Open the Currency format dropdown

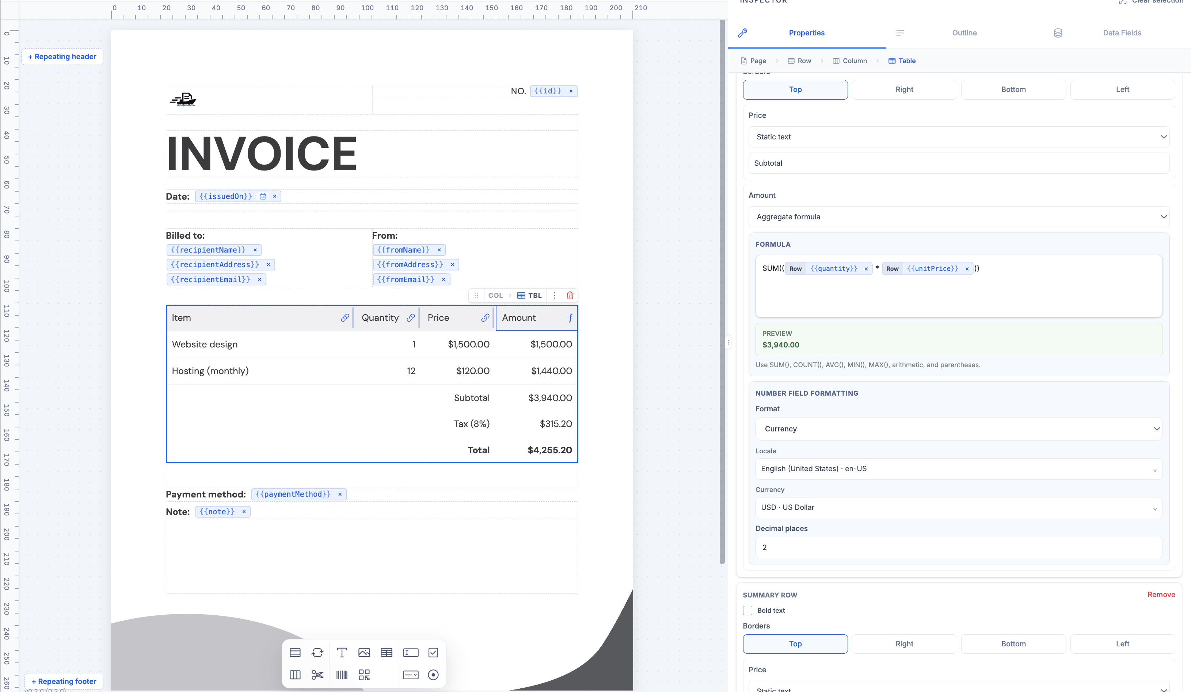point(959,428)
